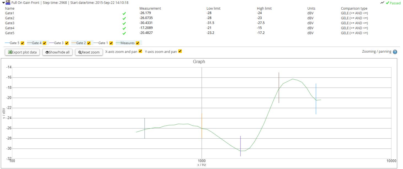Select the blue Gate 5 limit line on the graph

[316, 99]
